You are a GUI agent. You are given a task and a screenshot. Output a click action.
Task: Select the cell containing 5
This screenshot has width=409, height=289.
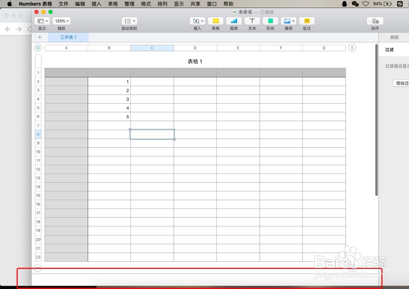click(109, 117)
